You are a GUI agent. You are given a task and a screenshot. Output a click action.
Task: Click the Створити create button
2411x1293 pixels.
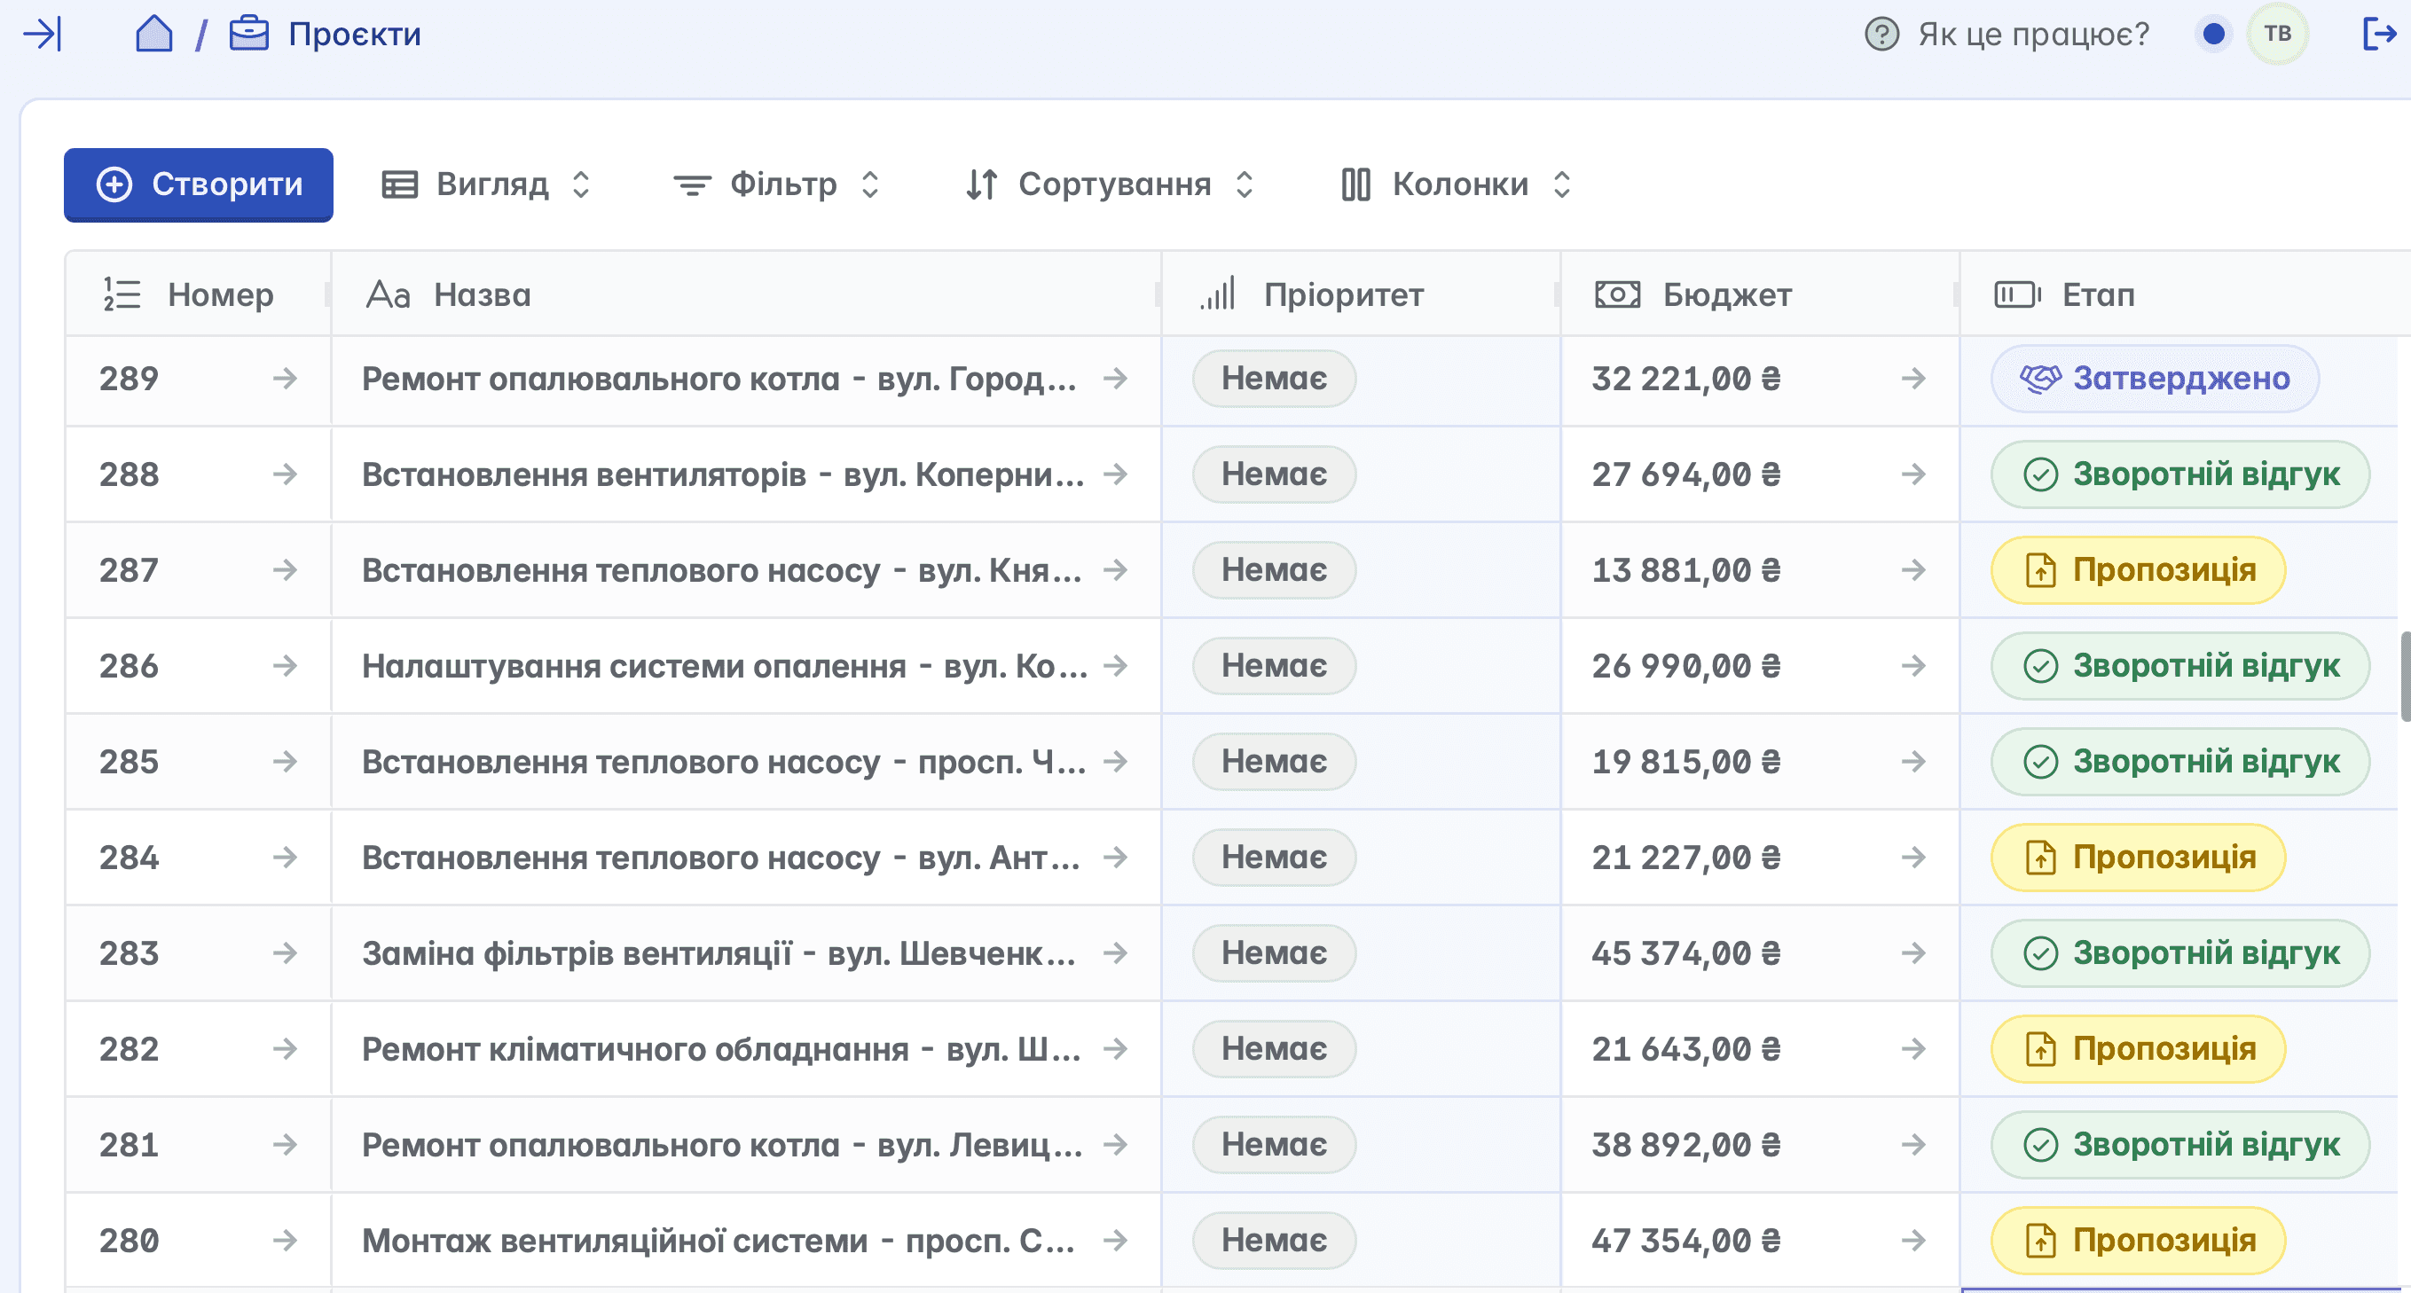click(x=199, y=184)
